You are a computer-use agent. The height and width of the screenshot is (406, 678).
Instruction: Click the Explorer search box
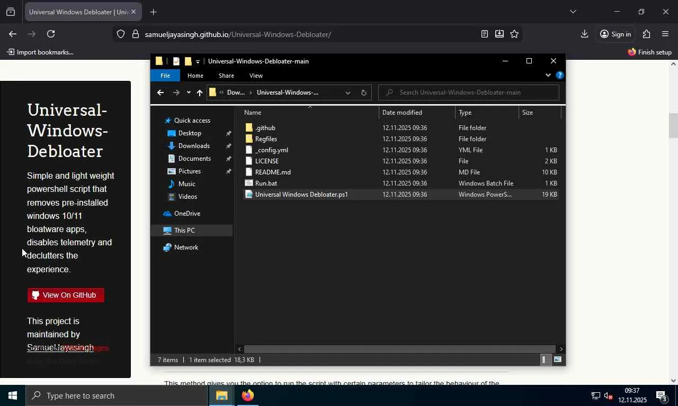(469, 93)
